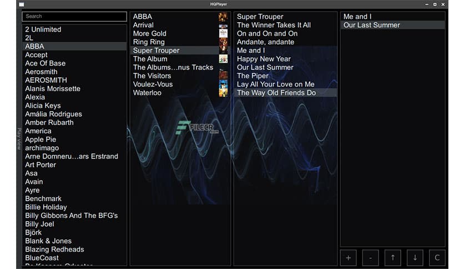Click the plus button to add to playlist
The height and width of the screenshot is (269, 464).
[x=349, y=258]
